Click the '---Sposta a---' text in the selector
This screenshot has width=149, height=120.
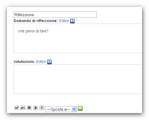coord(58,109)
